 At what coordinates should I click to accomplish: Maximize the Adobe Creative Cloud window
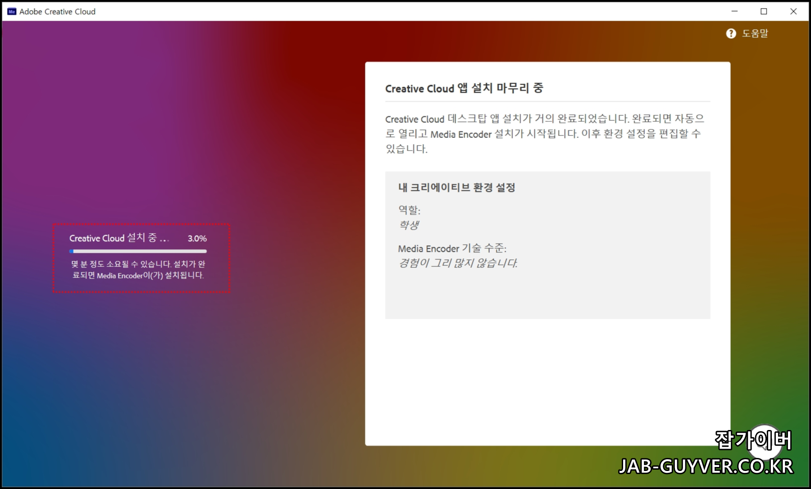[764, 11]
